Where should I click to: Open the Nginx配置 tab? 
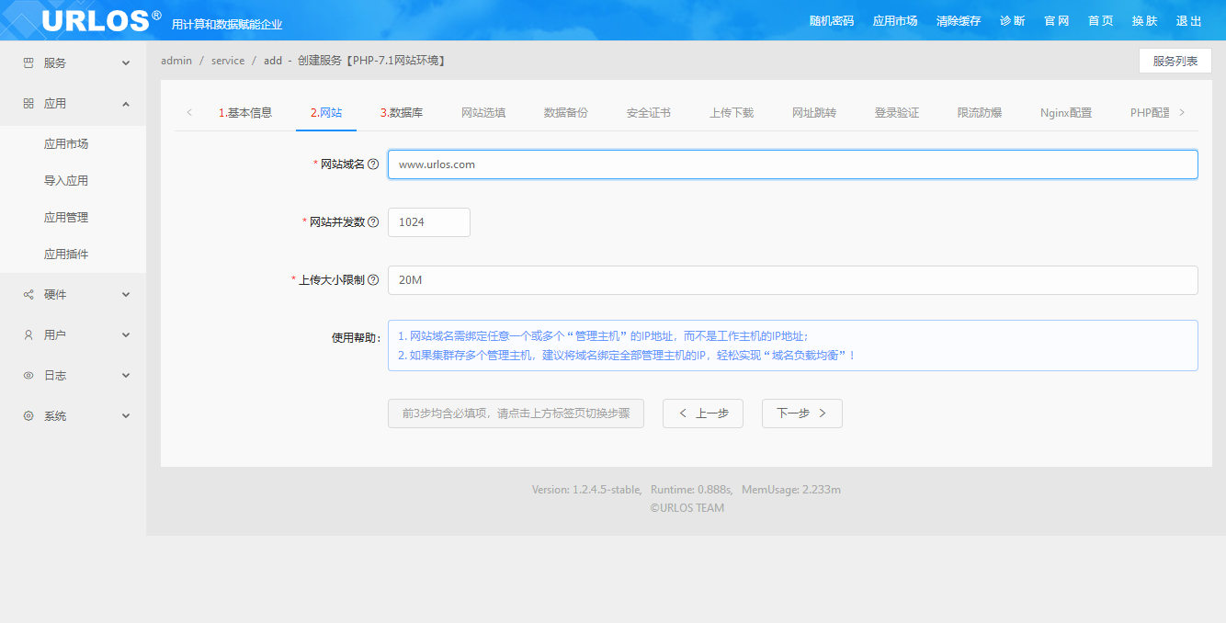[x=1066, y=113]
